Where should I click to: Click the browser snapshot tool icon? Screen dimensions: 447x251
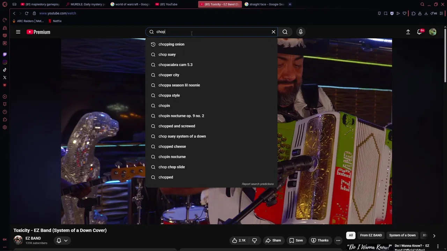pos(386,13)
